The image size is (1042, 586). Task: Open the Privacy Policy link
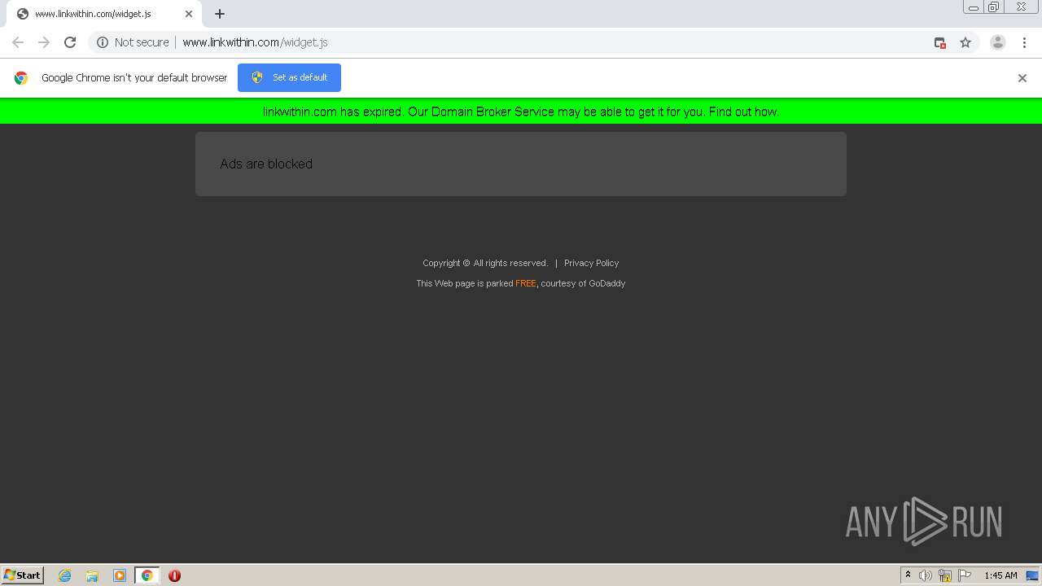591,263
